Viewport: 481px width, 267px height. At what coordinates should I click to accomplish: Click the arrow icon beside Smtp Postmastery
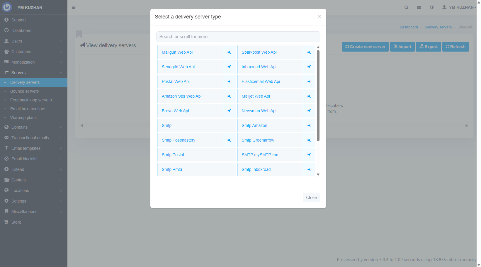pos(229,140)
